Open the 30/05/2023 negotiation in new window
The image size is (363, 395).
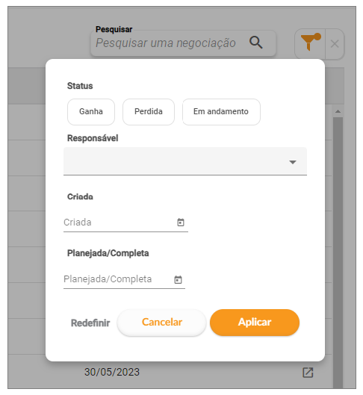(308, 373)
